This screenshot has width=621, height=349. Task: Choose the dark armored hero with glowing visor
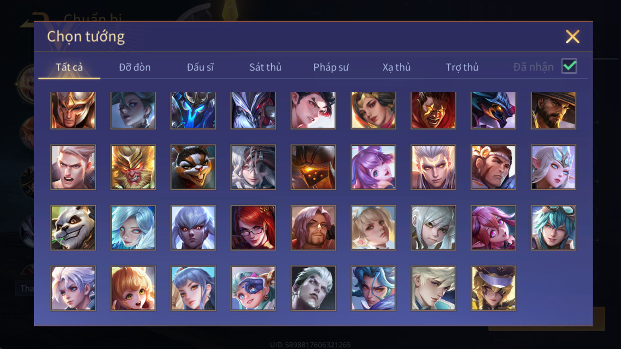[313, 167]
